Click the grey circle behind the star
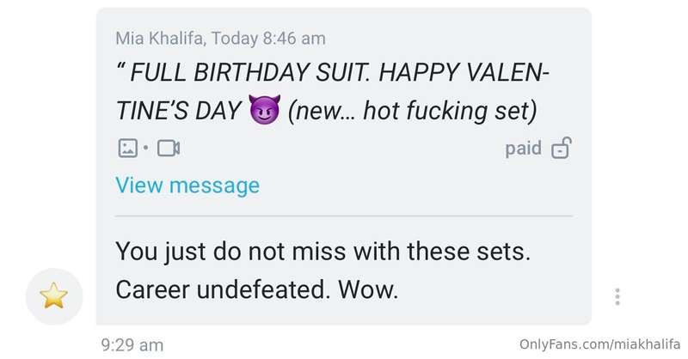 (54, 296)
